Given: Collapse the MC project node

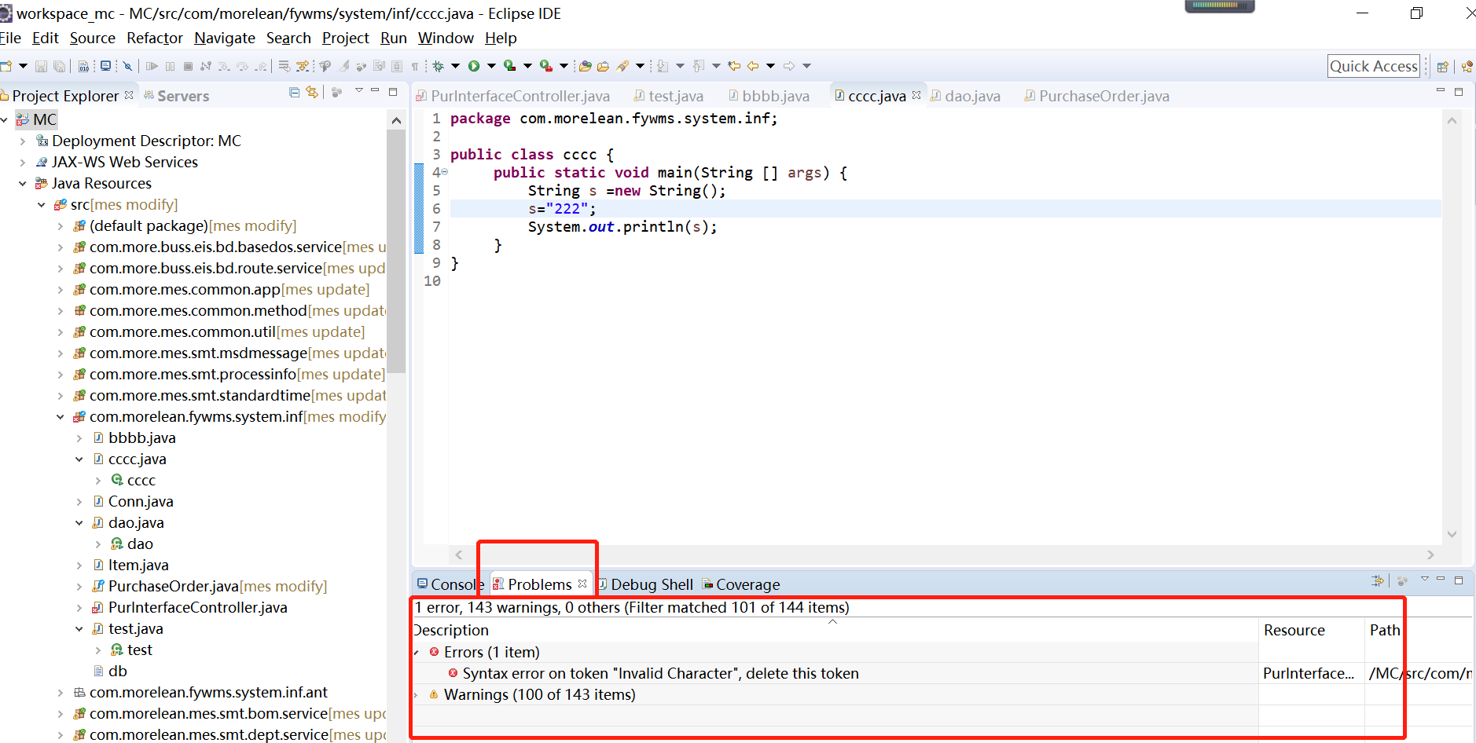Looking at the screenshot, I should tap(4, 119).
